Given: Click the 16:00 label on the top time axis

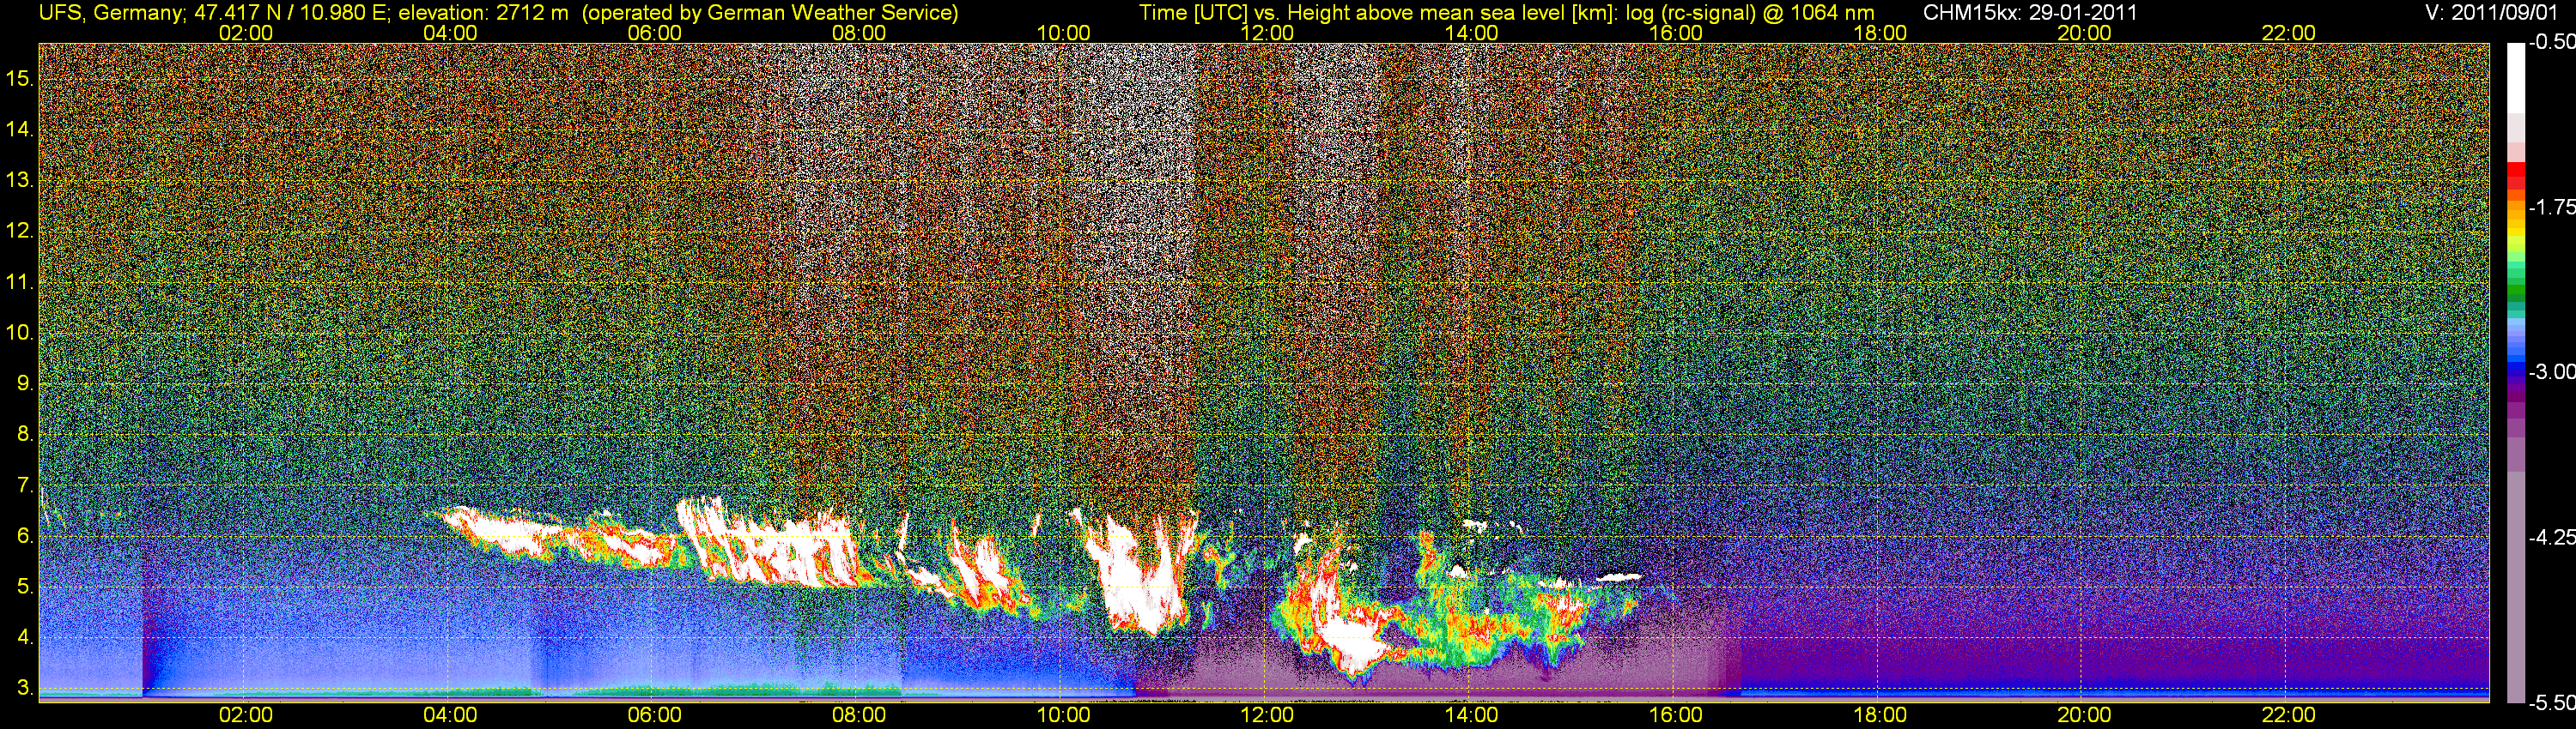Looking at the screenshot, I should [1676, 33].
